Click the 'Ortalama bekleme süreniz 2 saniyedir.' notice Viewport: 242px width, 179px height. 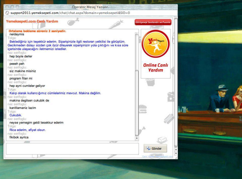[37, 31]
